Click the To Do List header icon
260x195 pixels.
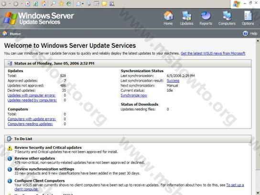10,139
